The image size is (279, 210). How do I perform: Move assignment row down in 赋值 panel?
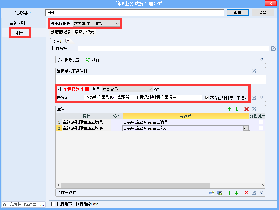tap(237, 109)
